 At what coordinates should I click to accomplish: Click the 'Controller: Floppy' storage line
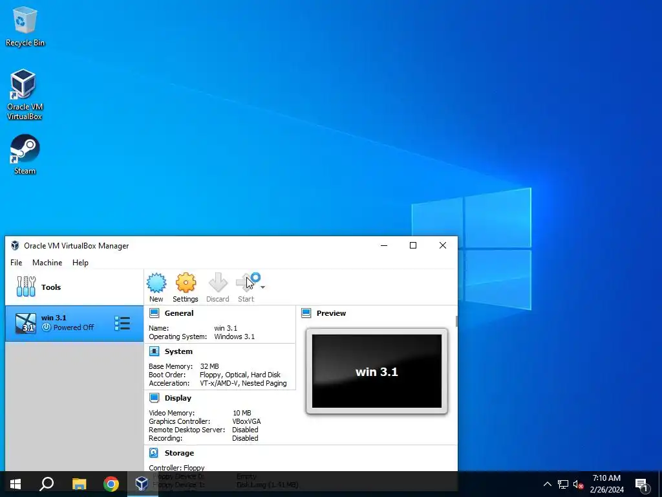coord(176,468)
